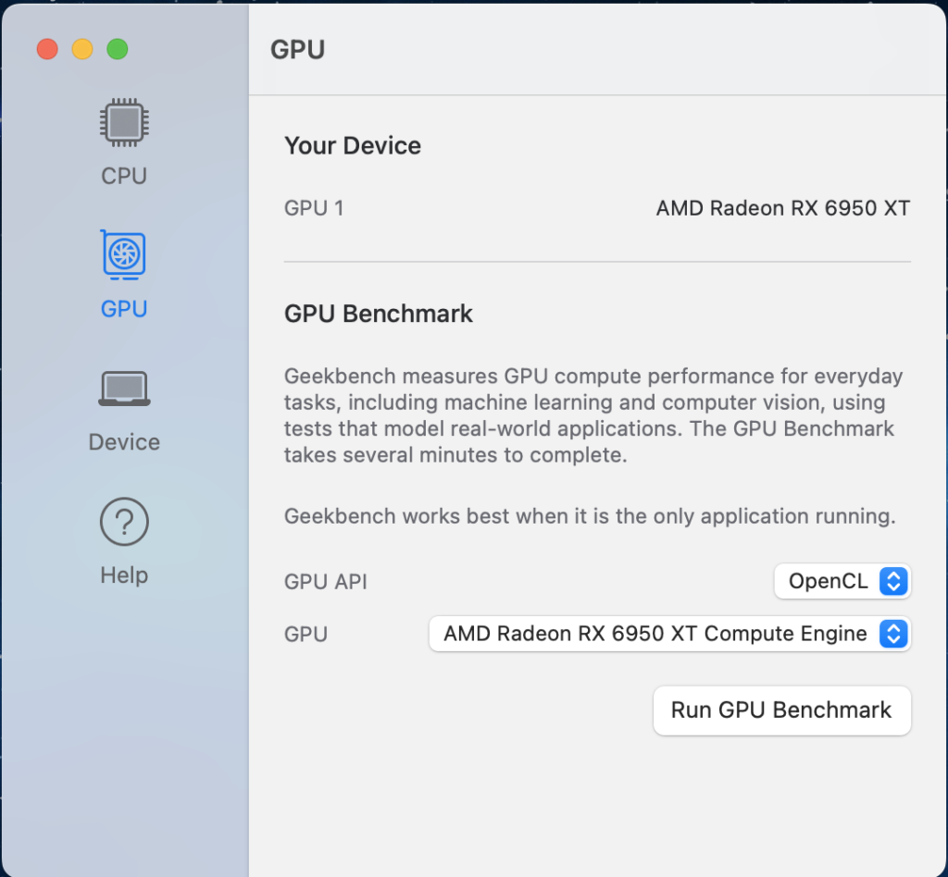Click the GPU API label
The image size is (948, 877).
(325, 582)
